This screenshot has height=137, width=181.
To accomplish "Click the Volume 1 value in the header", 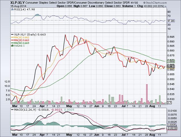I will (x=129, y=6).
